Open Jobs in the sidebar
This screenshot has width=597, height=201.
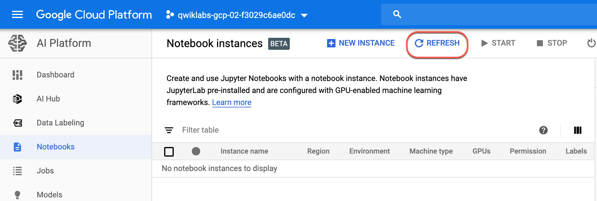click(76, 171)
